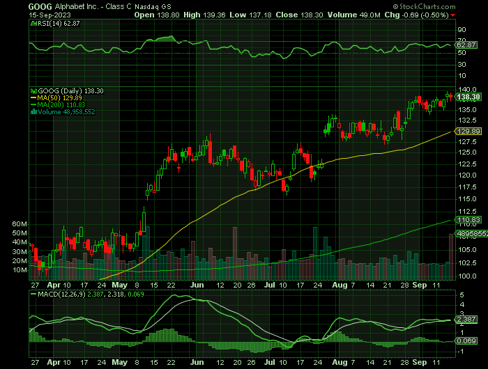The width and height of the screenshot is (488, 369).
Task: Click 135.0 on the price axis
Action: point(467,110)
